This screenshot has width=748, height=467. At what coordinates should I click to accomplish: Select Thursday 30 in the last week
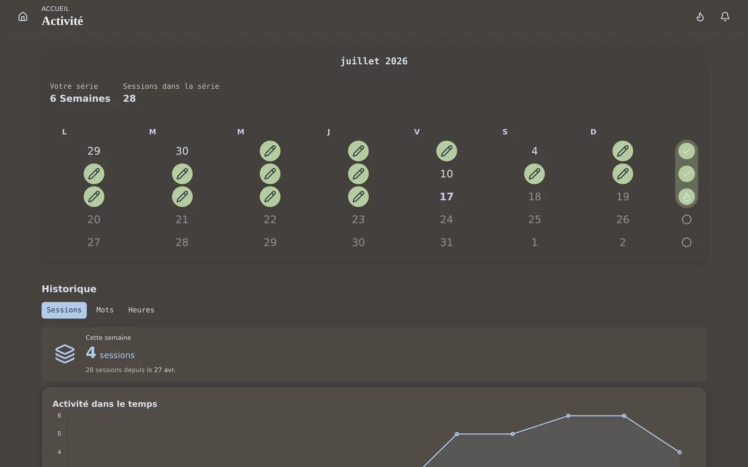click(358, 242)
